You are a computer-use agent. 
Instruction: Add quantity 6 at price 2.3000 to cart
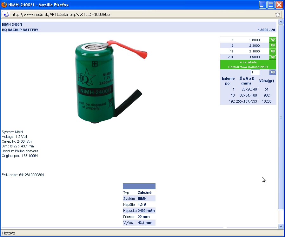[272, 45]
